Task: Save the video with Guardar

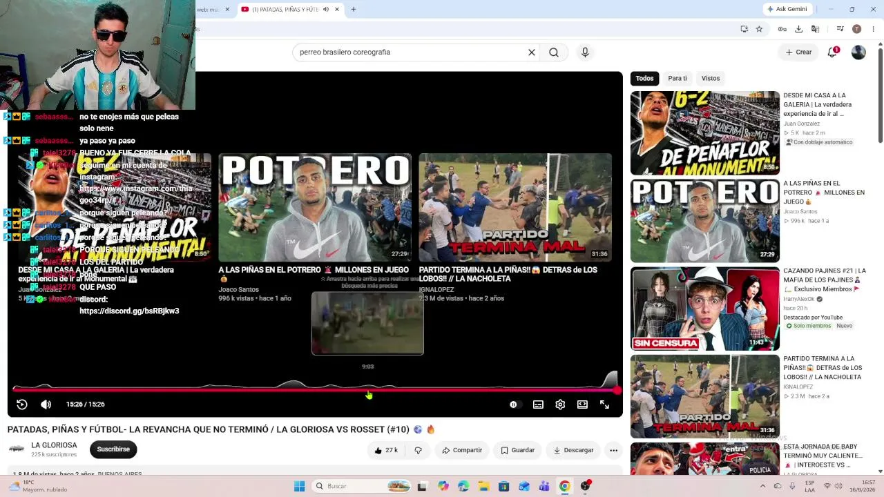Action: [518, 450]
